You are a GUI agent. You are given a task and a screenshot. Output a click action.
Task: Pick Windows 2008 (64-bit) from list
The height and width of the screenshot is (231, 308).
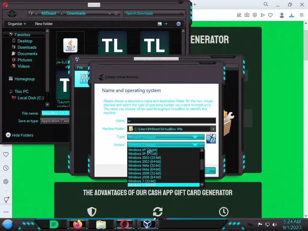click(x=145, y=177)
